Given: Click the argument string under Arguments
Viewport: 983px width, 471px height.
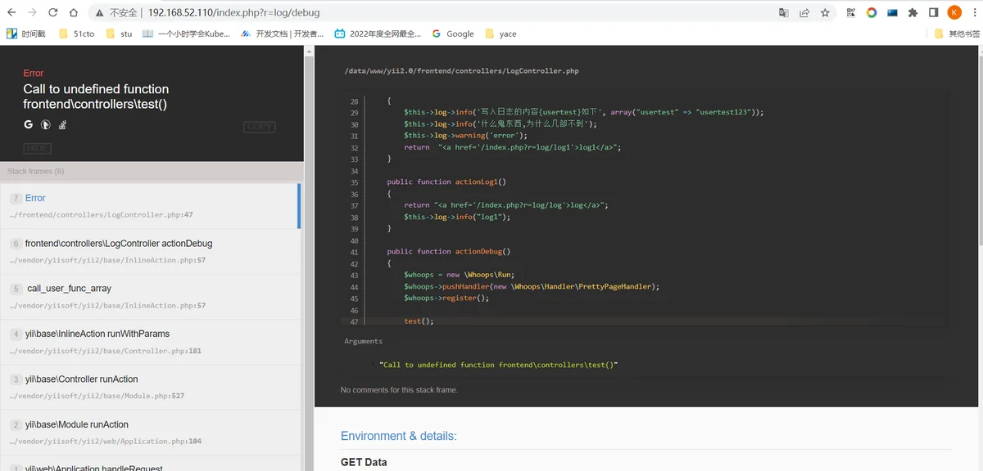Looking at the screenshot, I should click(499, 365).
